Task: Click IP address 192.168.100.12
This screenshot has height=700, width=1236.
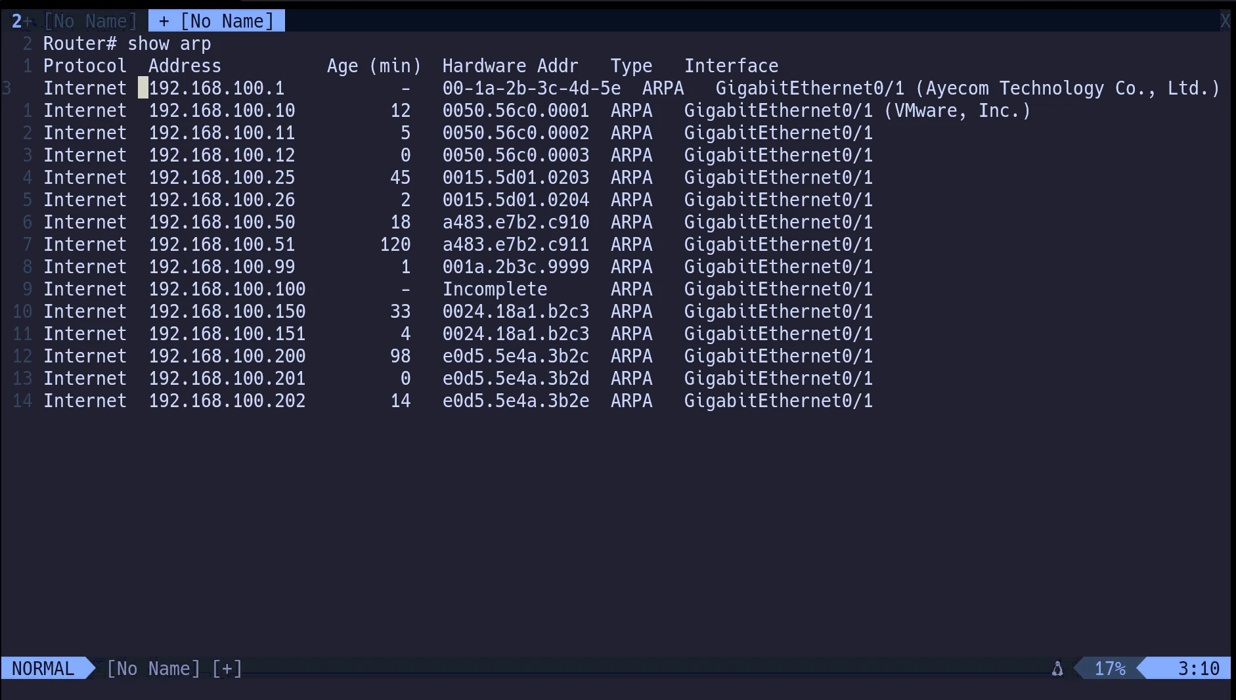Action: tap(222, 156)
